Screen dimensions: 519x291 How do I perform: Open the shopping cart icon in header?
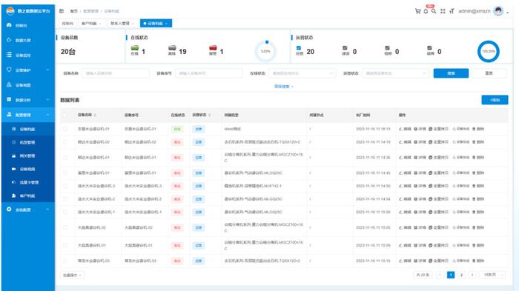point(417,11)
